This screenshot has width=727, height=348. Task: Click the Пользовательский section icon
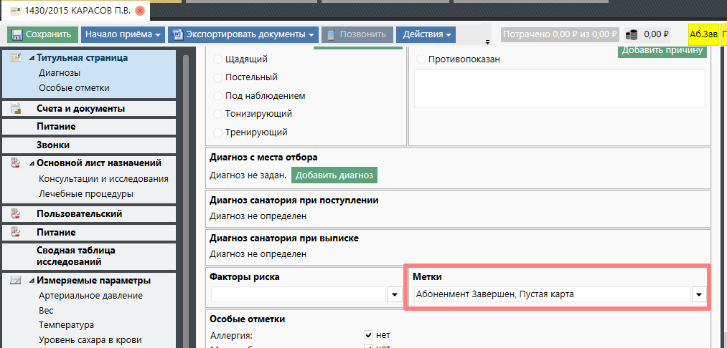(16, 214)
